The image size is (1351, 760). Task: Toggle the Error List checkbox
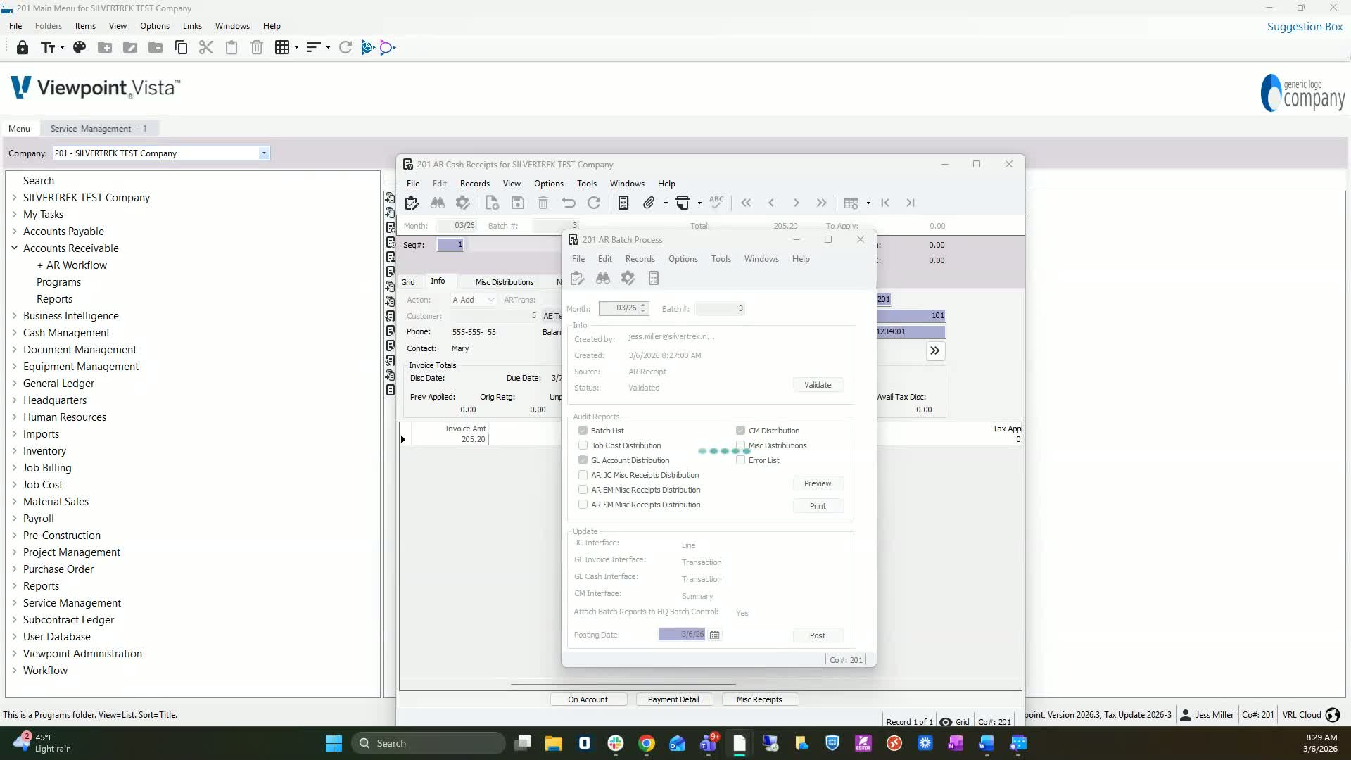(x=740, y=460)
